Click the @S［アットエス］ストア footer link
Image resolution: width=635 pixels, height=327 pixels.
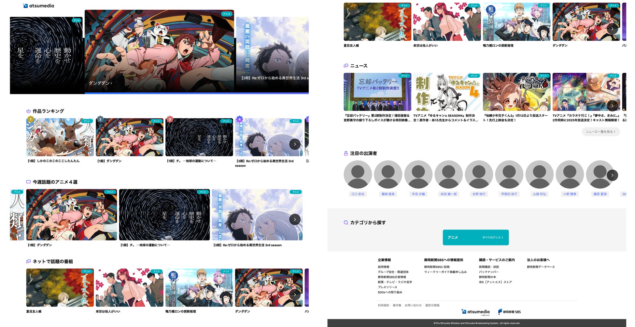click(x=495, y=282)
